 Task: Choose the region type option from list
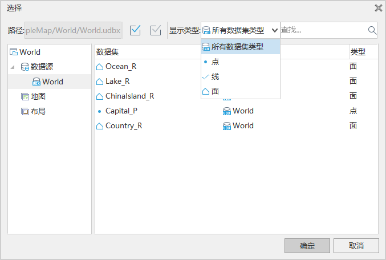point(215,91)
